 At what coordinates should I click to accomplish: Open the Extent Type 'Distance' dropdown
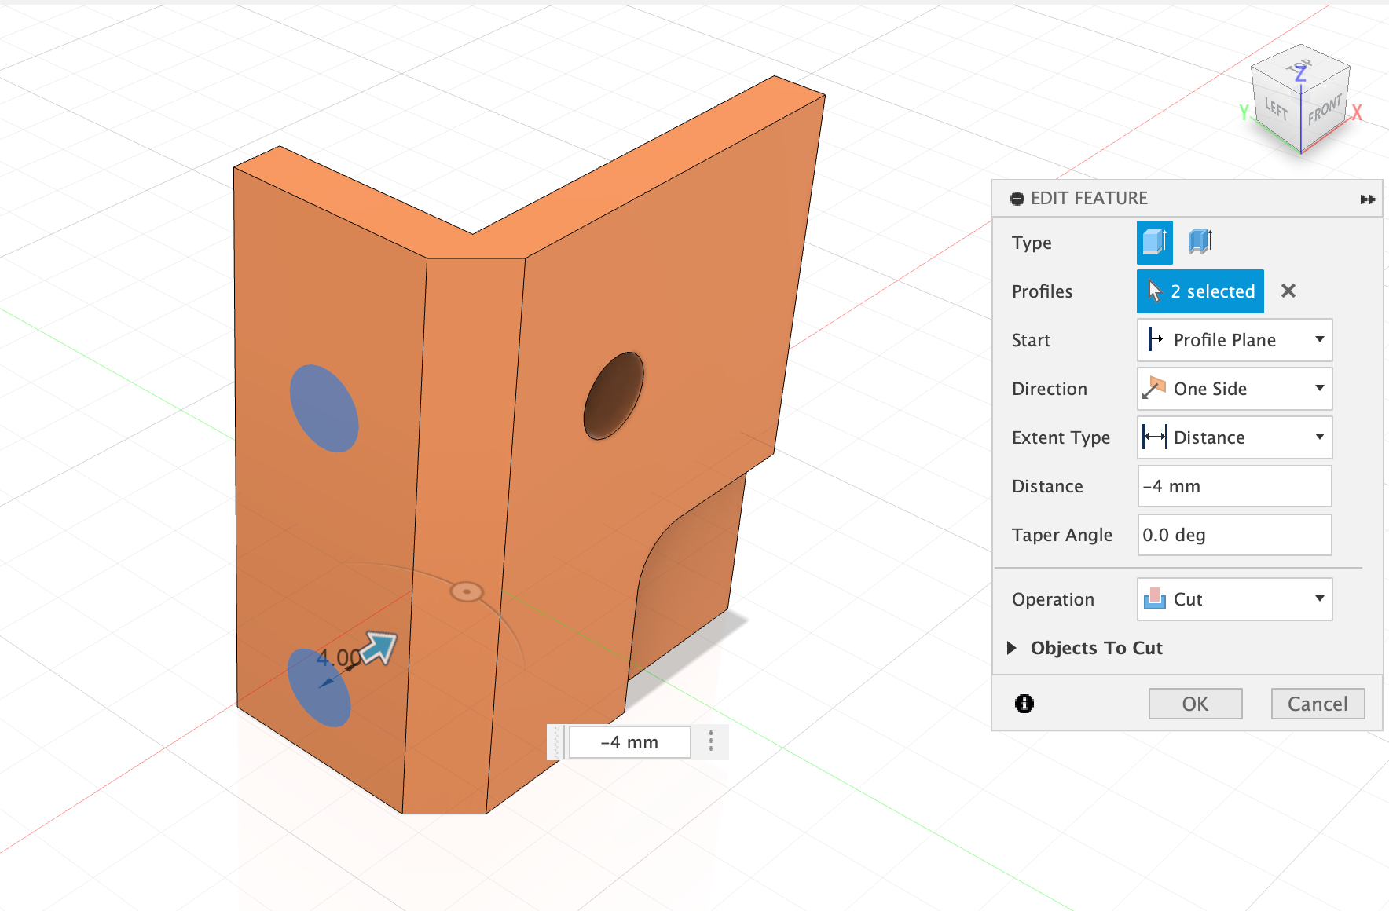point(1235,437)
